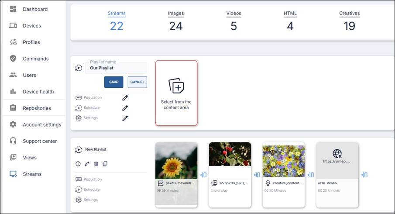The image size is (395, 214).
Task: Delete New Playlist using trash icon
Action: tap(96, 164)
